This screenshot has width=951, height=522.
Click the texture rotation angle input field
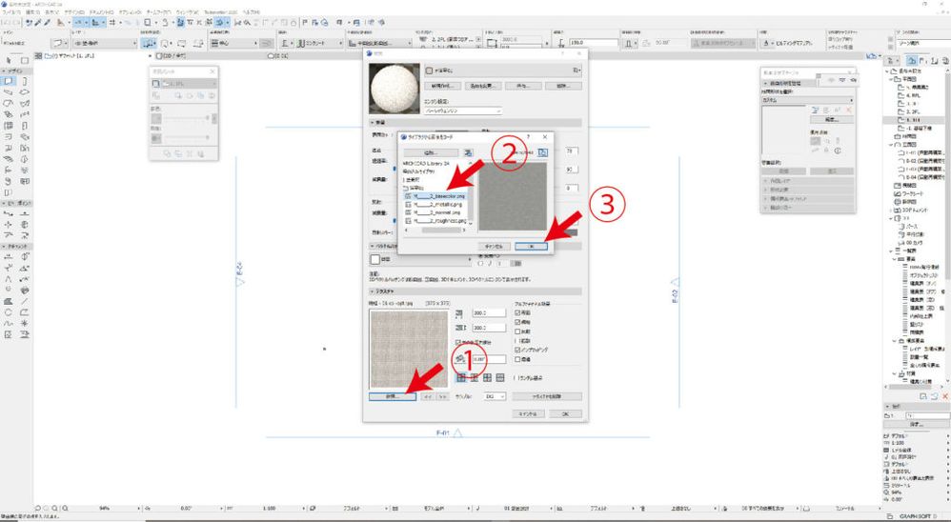489,359
